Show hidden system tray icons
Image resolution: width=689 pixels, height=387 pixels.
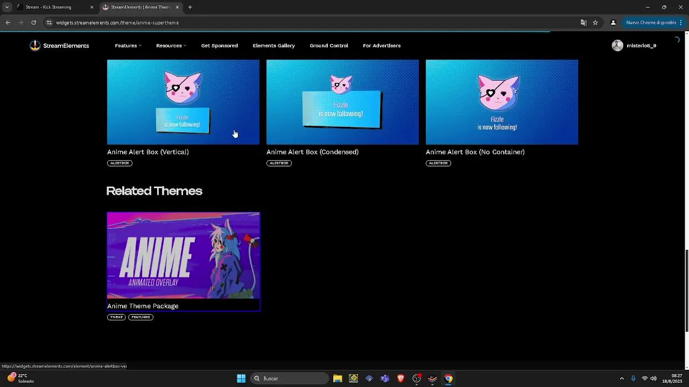622,378
